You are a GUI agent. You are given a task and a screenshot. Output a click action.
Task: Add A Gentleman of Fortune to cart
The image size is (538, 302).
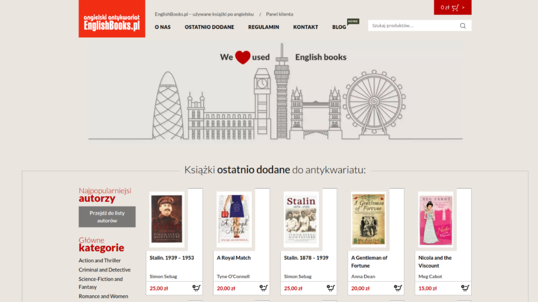click(x=398, y=288)
